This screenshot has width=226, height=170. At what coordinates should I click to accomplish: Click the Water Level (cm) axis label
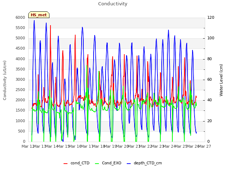click(x=221, y=80)
